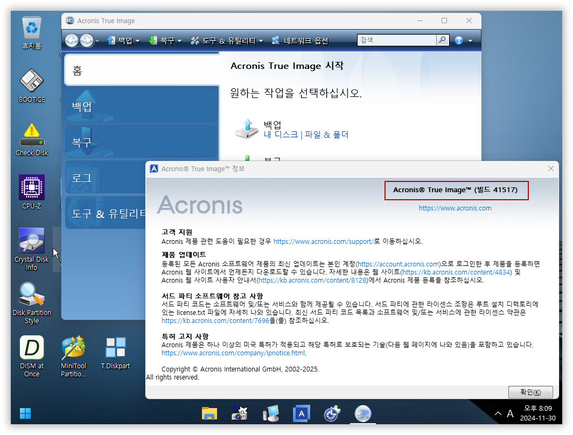Select the T.Diskpart desktop icon
Image resolution: width=573 pixels, height=435 pixels.
tap(115, 353)
